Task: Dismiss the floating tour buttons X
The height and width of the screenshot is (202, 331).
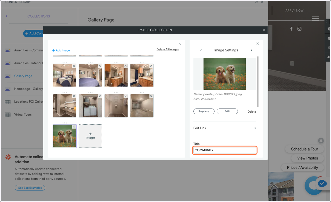Action: 321,141
